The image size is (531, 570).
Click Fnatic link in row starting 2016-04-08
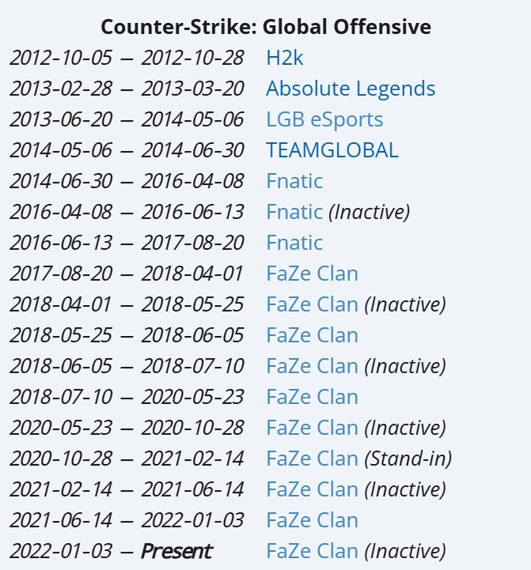pos(294,212)
